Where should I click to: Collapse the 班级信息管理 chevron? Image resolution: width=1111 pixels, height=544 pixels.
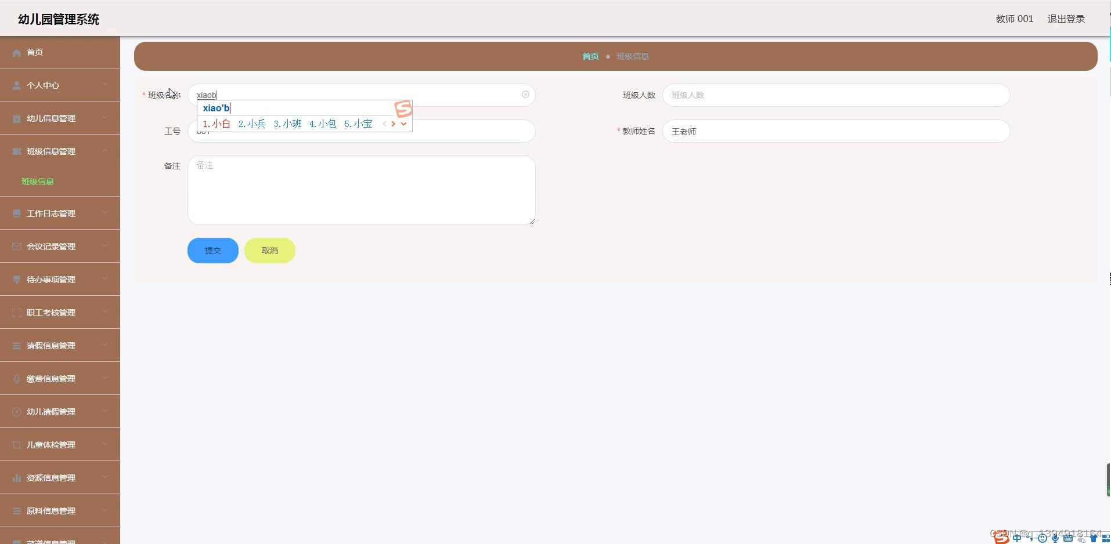(x=105, y=150)
